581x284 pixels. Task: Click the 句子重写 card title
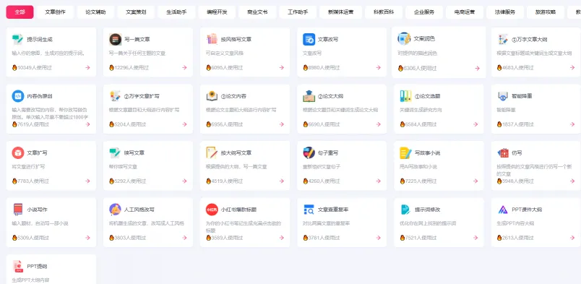click(x=328, y=152)
